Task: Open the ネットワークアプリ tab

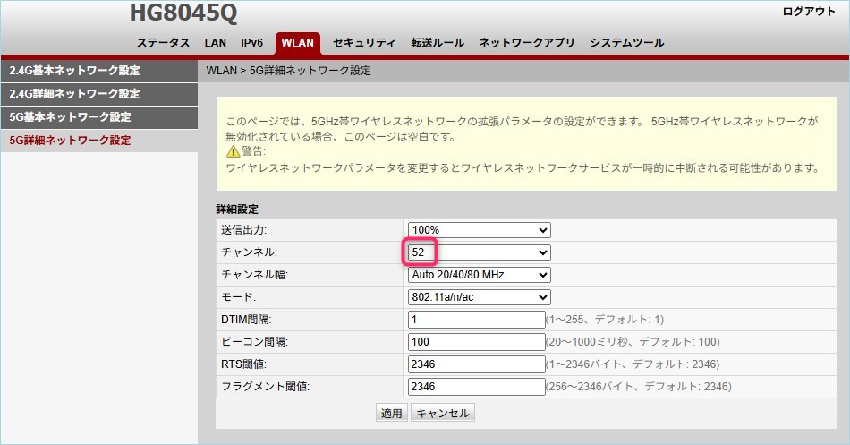Action: coord(527,43)
